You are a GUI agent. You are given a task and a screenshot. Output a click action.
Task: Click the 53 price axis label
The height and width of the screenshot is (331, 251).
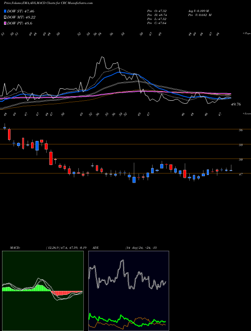click(x=240, y=145)
